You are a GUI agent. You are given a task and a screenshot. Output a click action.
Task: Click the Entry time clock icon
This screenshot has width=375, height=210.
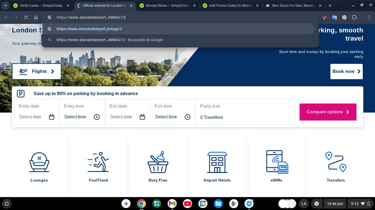[x=97, y=117]
